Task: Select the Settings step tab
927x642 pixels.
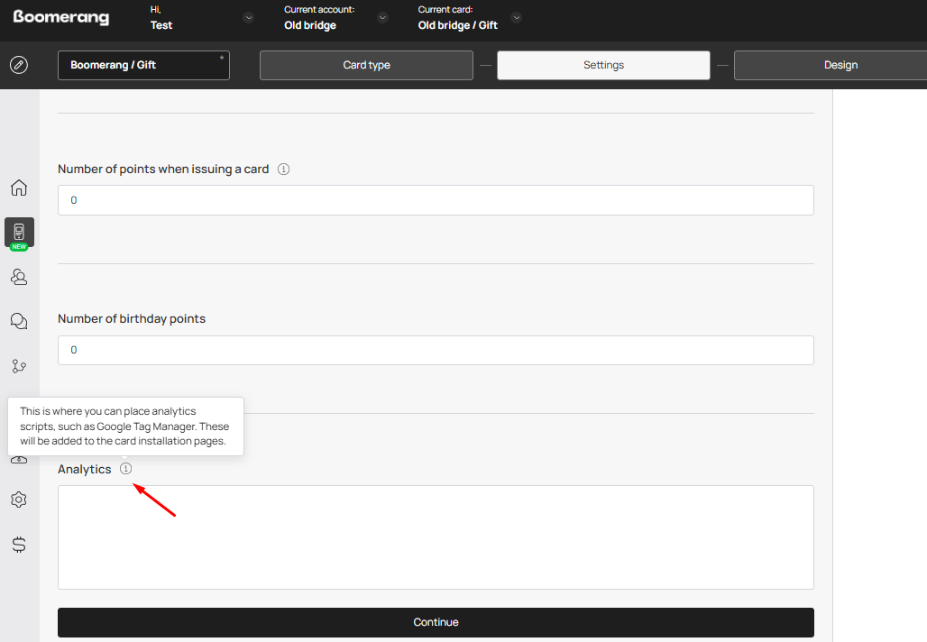Action: [603, 65]
